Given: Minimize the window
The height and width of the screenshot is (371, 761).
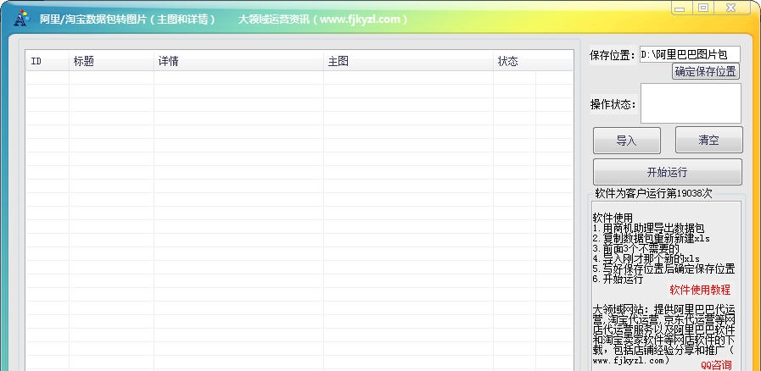Looking at the screenshot, I should click(x=680, y=8).
